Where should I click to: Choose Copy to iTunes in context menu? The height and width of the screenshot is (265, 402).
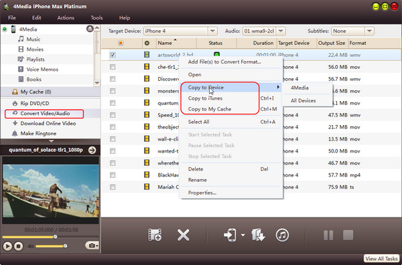point(230,98)
